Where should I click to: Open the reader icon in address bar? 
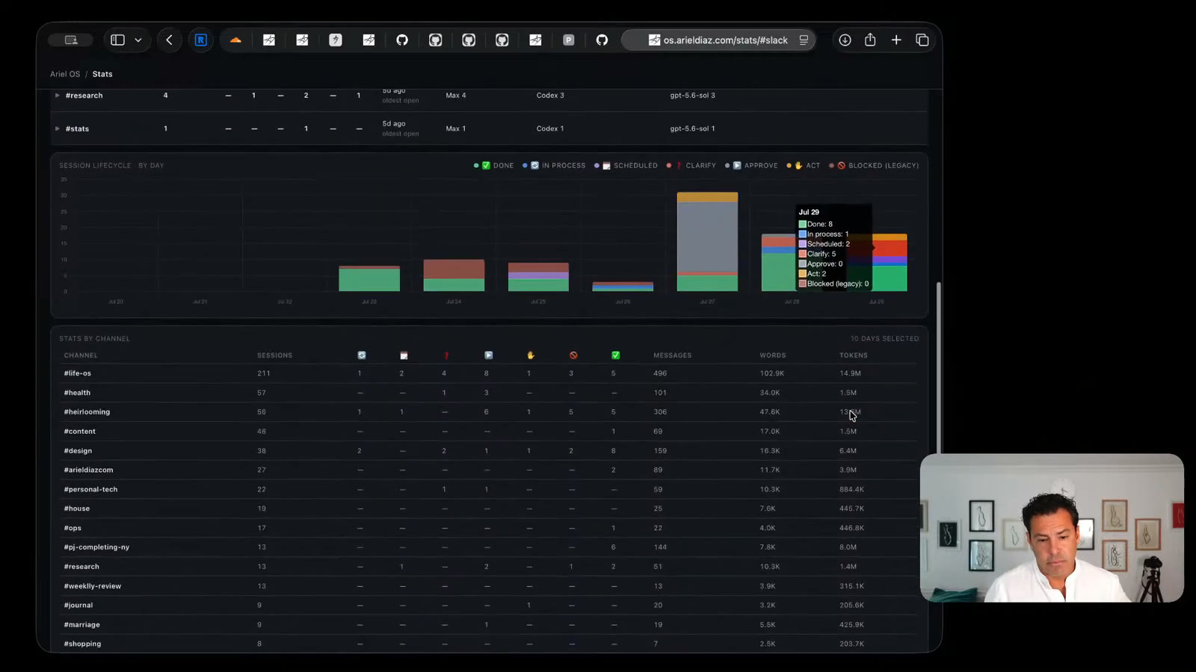(x=804, y=40)
